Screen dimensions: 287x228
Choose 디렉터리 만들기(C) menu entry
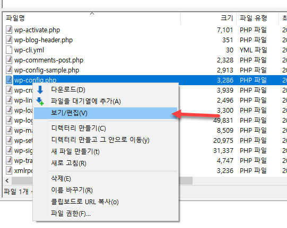click(x=106, y=129)
